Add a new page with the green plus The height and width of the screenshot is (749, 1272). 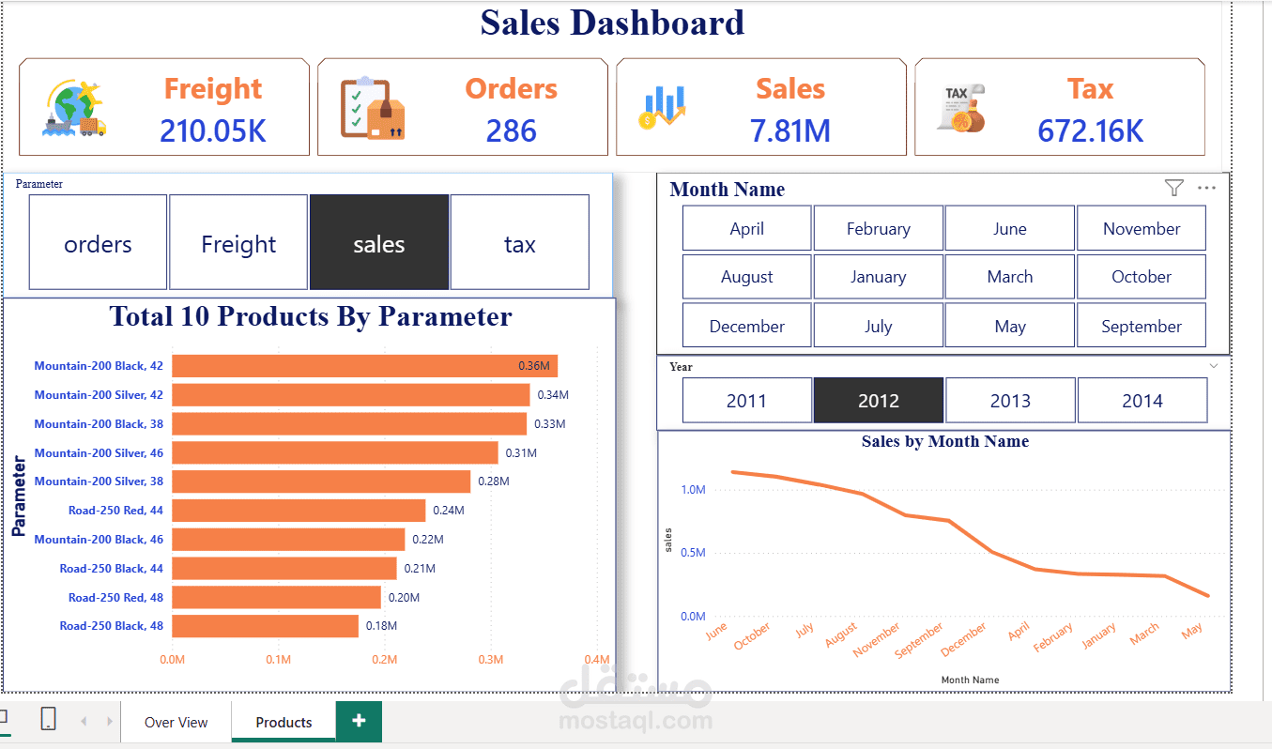358,721
